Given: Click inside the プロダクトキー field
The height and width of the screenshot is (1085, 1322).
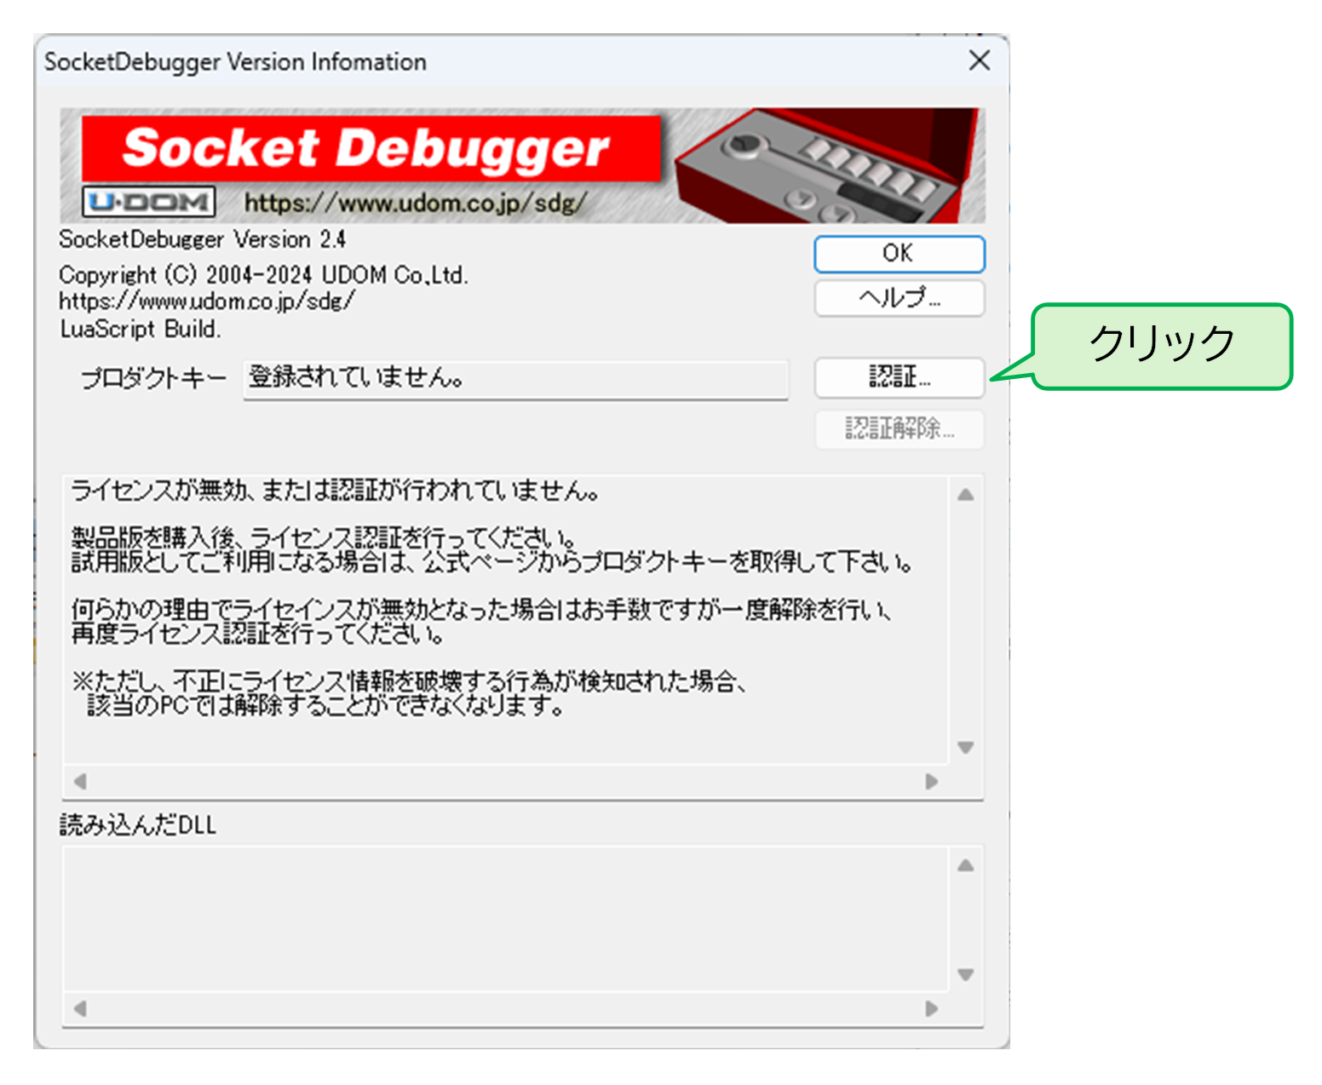Looking at the screenshot, I should click(515, 380).
